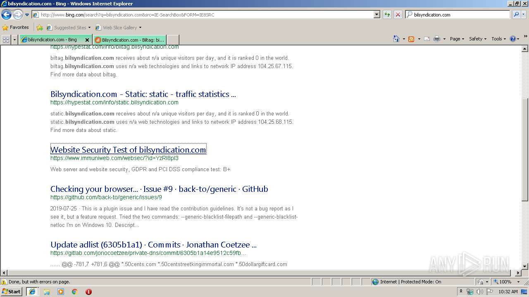Click the status bar security lock icon

[x=481, y=282]
